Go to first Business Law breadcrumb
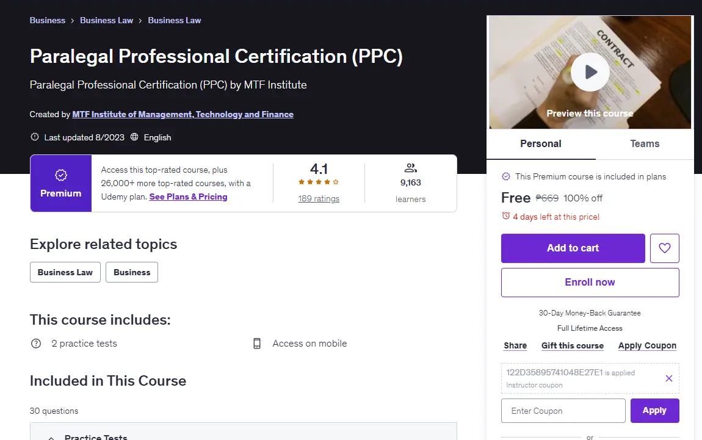The image size is (702, 440). (107, 20)
